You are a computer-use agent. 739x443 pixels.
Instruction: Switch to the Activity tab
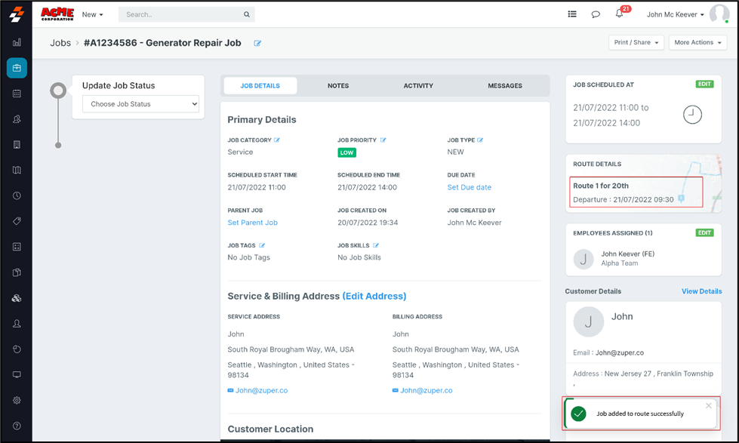[418, 86]
